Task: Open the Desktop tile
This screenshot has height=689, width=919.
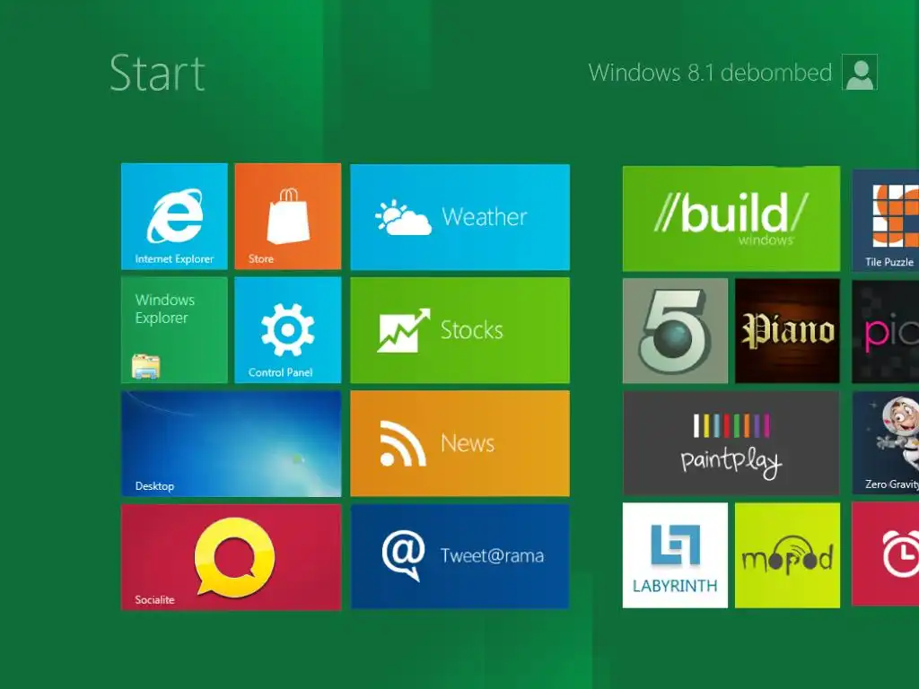Action: tap(231, 444)
